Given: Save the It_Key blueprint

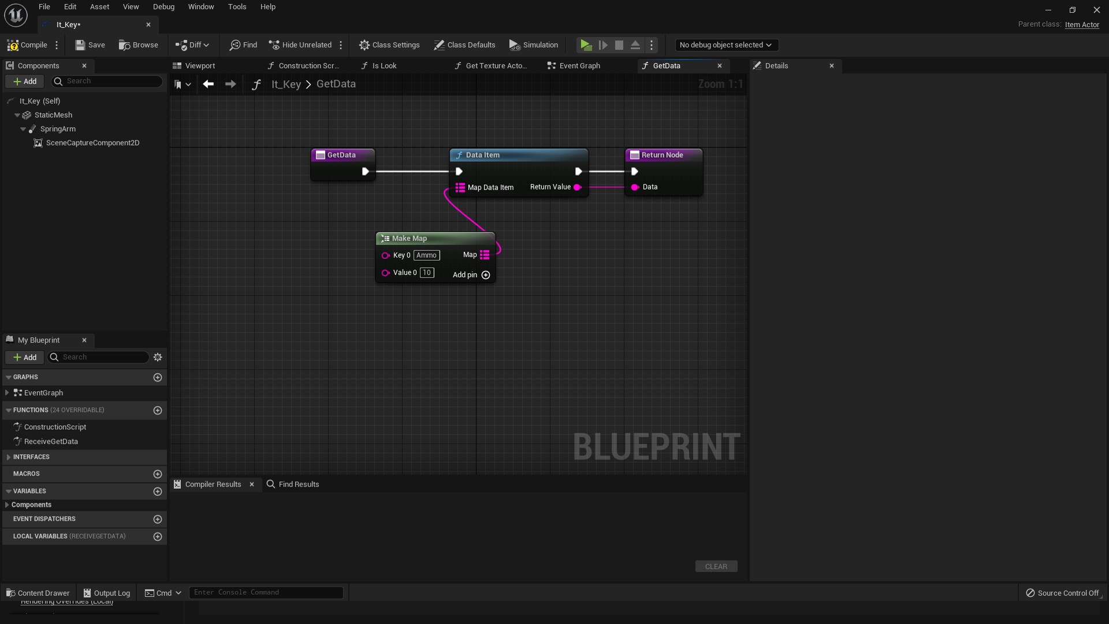Looking at the screenshot, I should click(90, 45).
